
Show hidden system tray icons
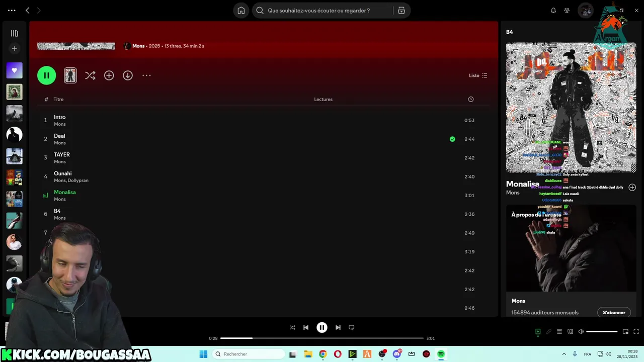[x=564, y=354]
